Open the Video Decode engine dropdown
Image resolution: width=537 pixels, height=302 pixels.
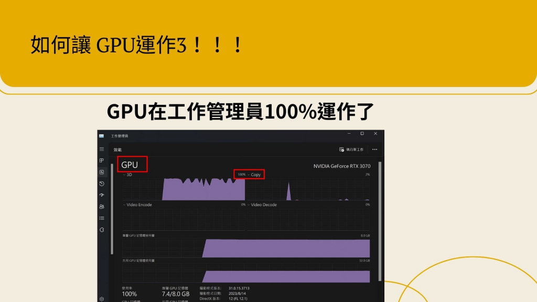262,205
